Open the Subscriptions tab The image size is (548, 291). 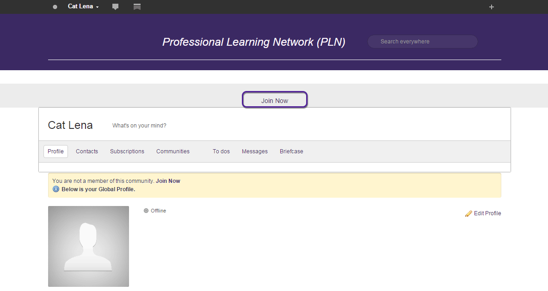(127, 152)
